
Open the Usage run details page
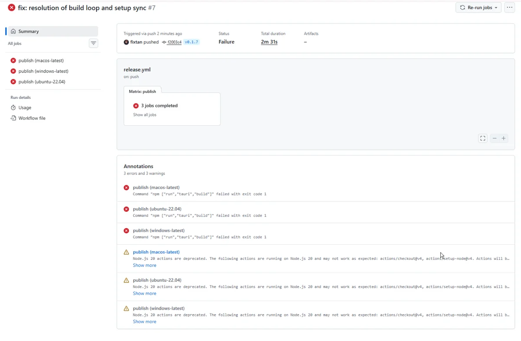click(25, 108)
